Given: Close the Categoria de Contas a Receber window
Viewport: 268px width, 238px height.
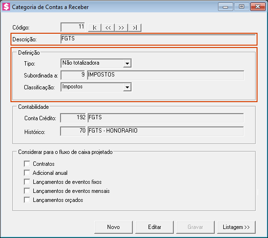Looking at the screenshot, I should [258, 7].
